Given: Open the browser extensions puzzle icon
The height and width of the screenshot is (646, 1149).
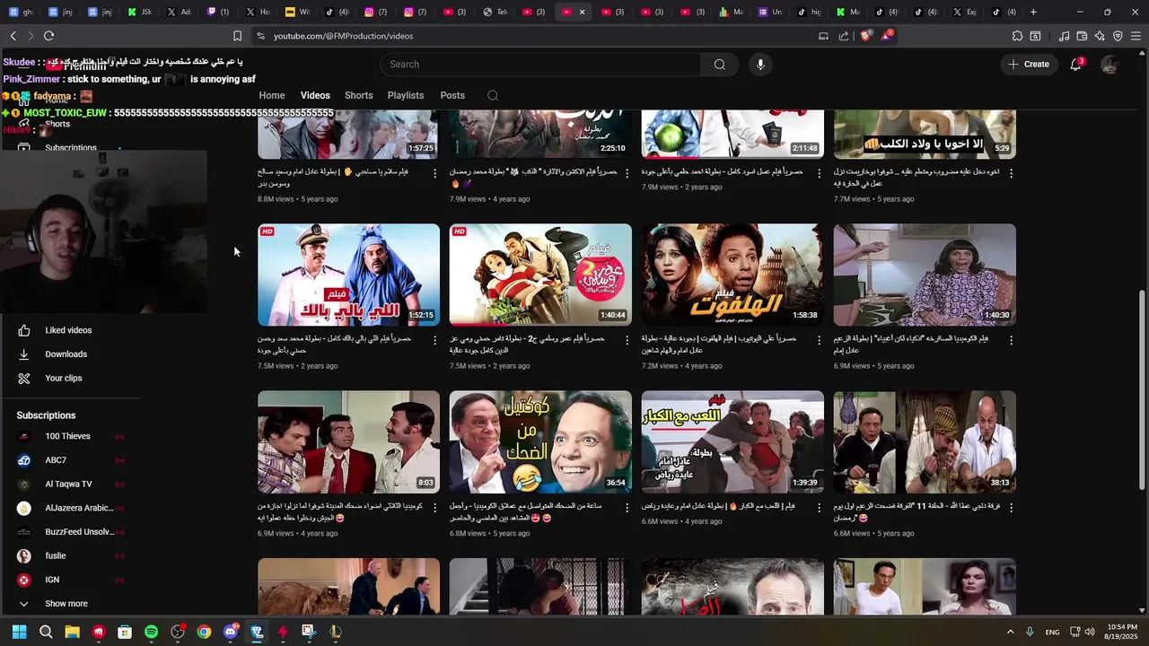Looking at the screenshot, I should (x=1017, y=36).
